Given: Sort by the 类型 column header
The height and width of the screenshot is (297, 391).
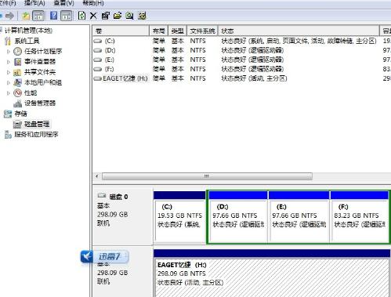Looking at the screenshot, I should click(x=178, y=31).
